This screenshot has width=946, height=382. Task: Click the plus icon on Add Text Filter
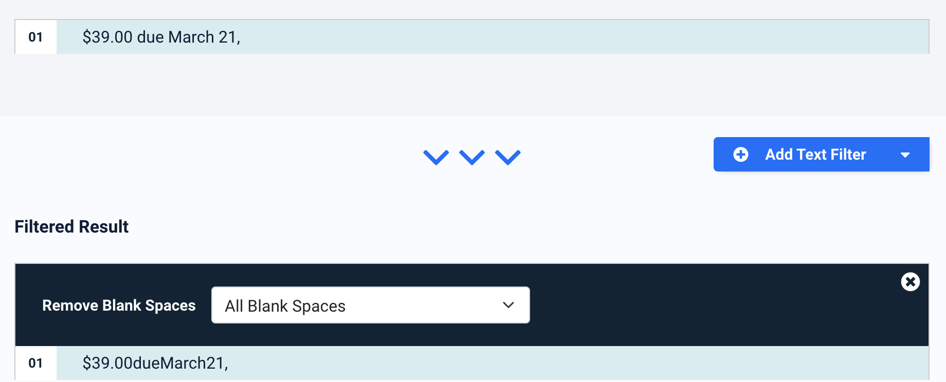point(740,154)
